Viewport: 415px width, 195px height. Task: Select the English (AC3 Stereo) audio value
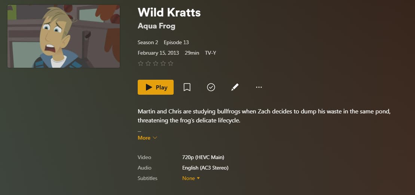click(205, 168)
